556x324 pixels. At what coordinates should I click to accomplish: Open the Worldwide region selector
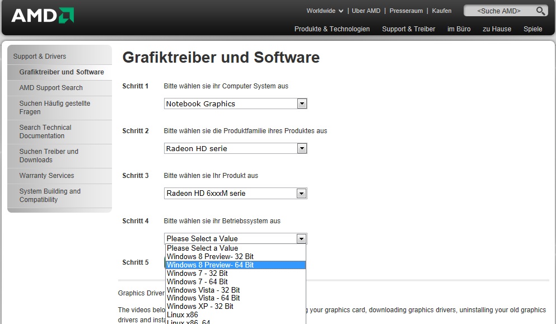[325, 11]
